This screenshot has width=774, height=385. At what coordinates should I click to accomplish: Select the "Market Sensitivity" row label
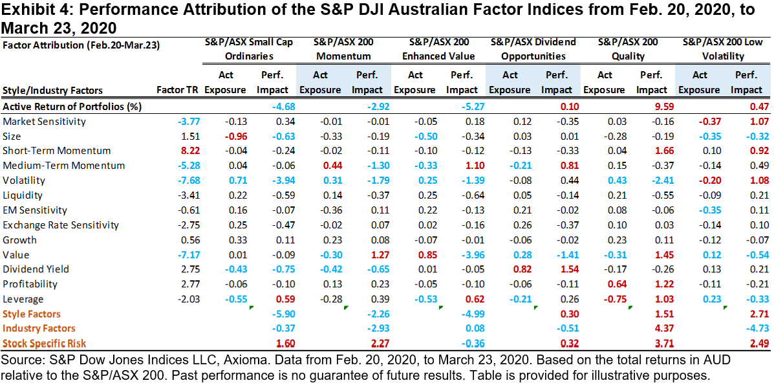(45, 121)
